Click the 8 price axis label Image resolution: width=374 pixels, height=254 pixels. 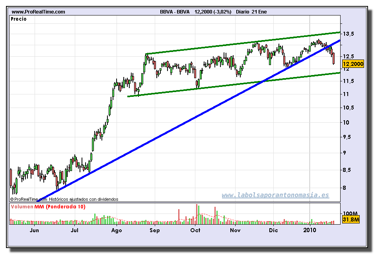345,188
